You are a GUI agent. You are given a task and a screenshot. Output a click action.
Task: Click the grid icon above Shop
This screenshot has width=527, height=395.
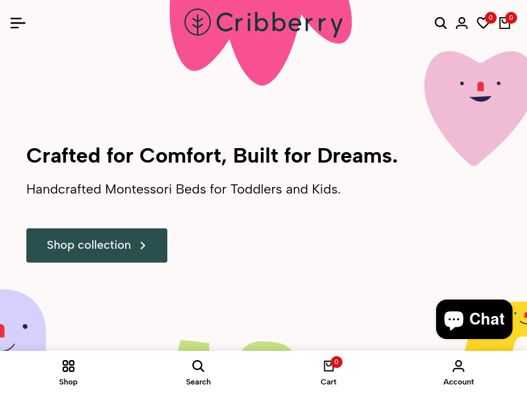69,366
